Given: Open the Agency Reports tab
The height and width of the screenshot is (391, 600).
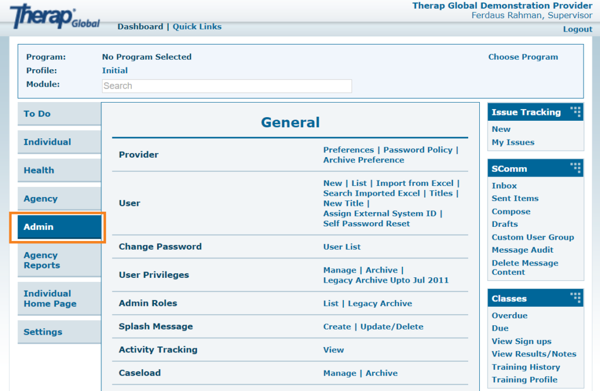Looking at the screenshot, I should [59, 260].
